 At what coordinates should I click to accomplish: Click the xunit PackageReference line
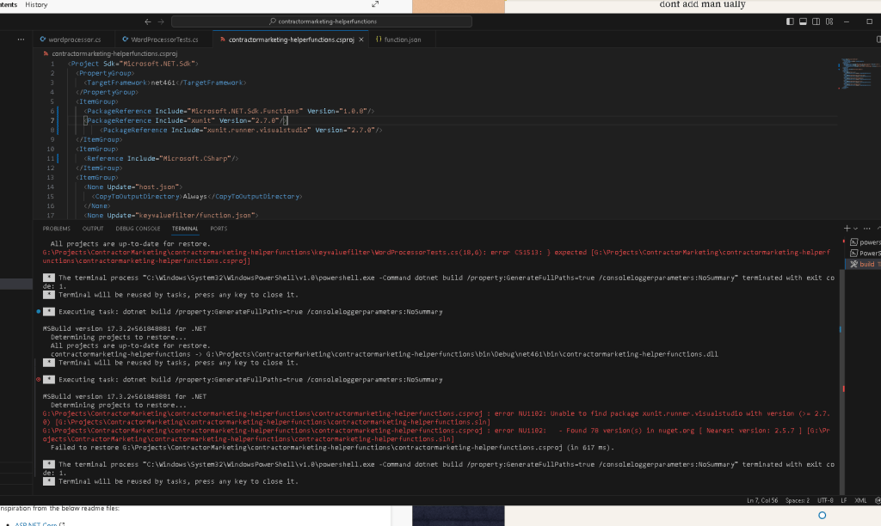[x=186, y=120]
